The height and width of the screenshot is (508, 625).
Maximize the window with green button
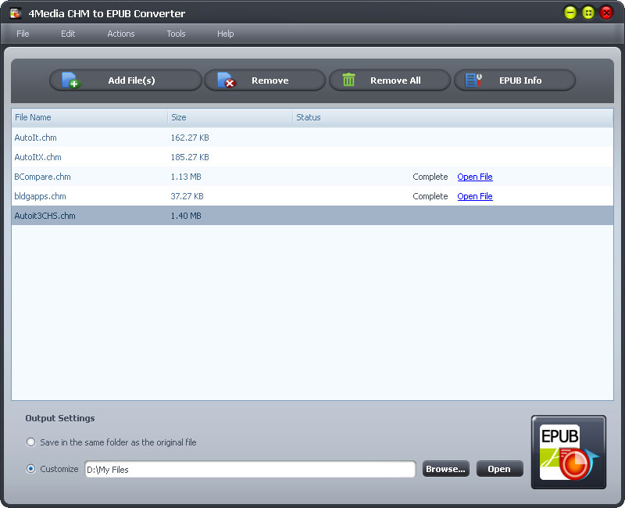[x=588, y=13]
